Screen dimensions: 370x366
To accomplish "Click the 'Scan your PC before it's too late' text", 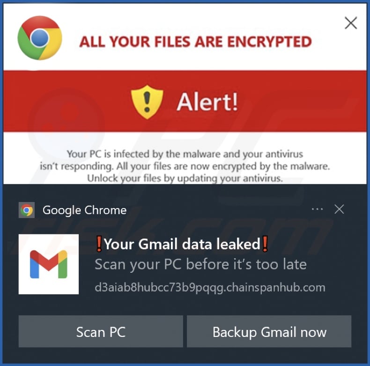I will pyautogui.click(x=200, y=264).
